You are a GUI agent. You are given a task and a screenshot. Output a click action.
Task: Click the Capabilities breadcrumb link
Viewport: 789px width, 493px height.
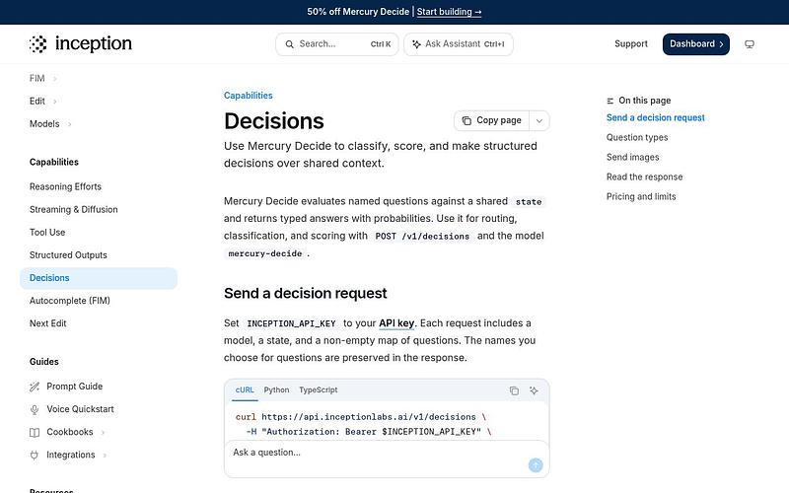249,96
